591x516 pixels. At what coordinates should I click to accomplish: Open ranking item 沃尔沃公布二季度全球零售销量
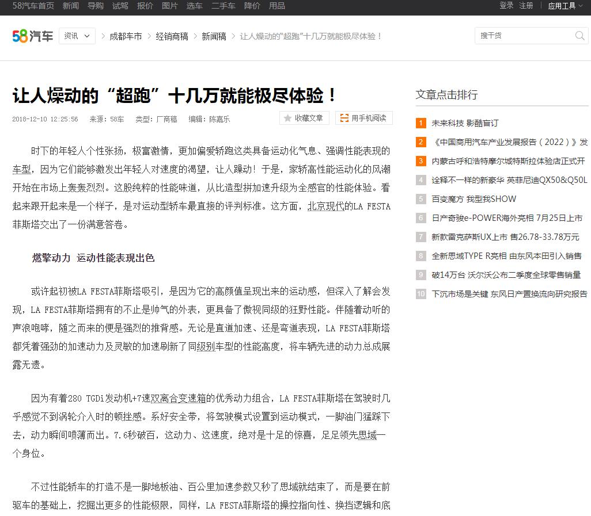click(506, 275)
